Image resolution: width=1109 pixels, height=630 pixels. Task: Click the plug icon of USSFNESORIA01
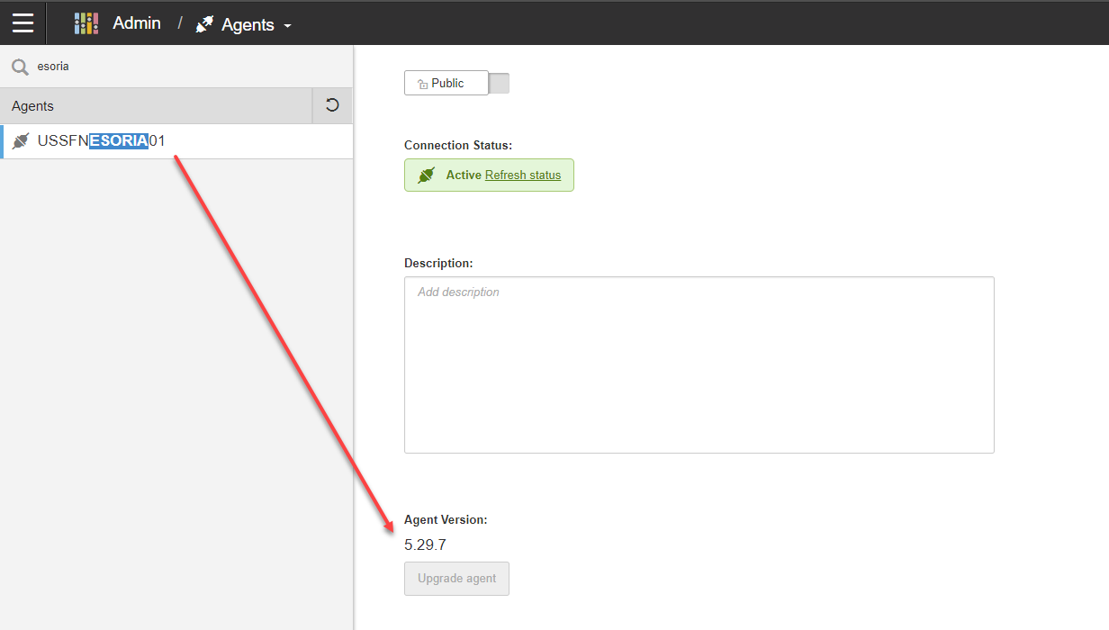(x=21, y=141)
